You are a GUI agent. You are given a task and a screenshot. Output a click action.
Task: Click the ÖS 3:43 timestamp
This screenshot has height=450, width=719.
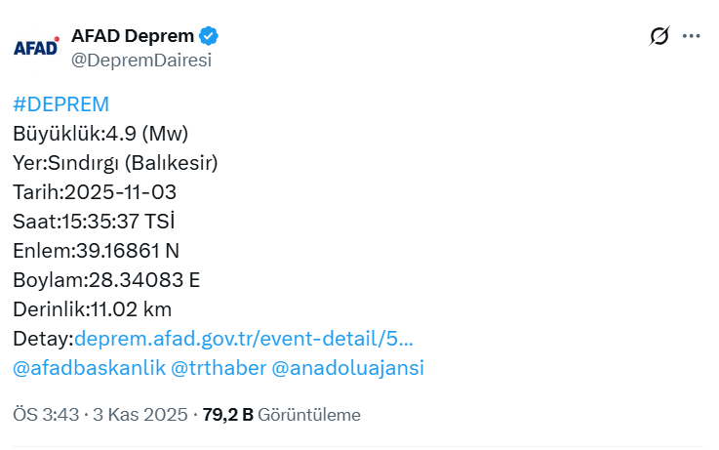[x=48, y=414]
